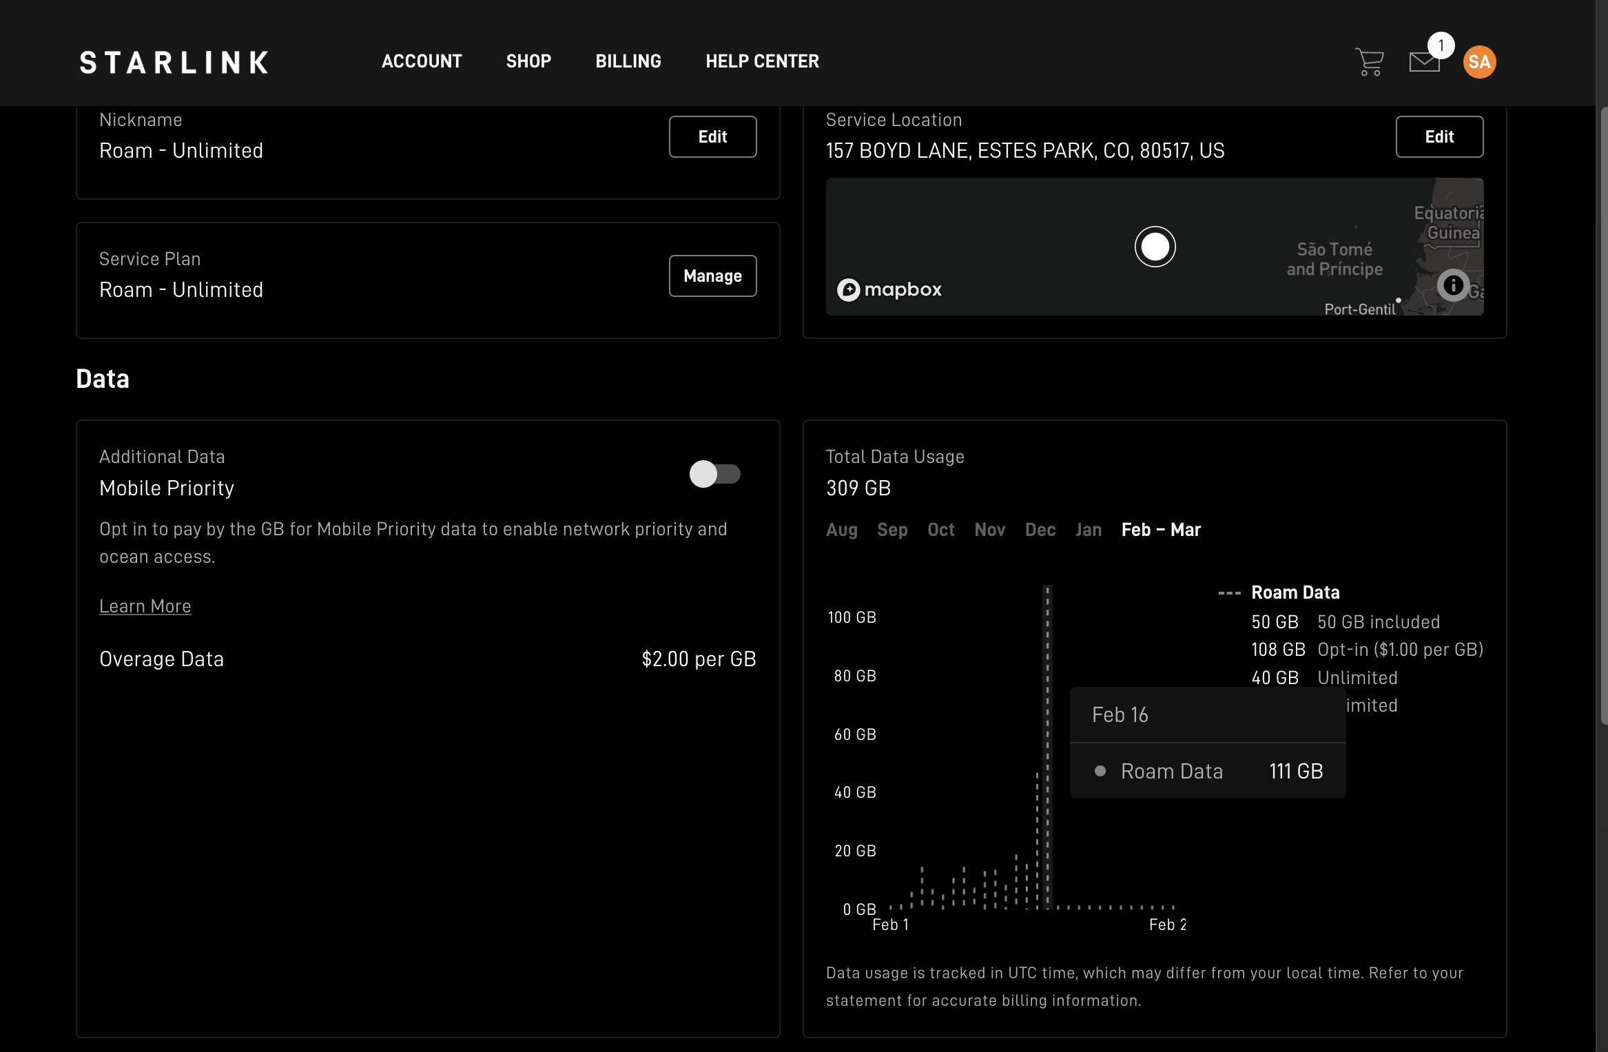This screenshot has height=1052, width=1608.
Task: Open the Account menu
Action: tap(422, 61)
